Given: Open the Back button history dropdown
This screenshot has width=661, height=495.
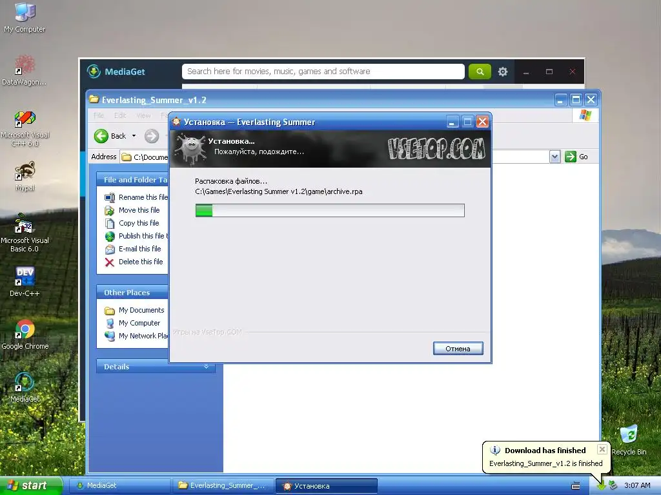Looking at the screenshot, I should [134, 136].
